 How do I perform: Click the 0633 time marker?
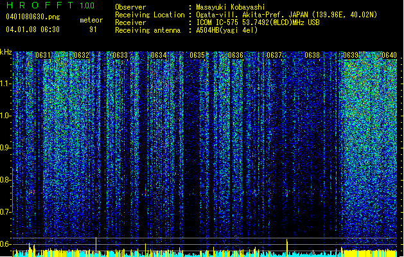[x=120, y=55]
